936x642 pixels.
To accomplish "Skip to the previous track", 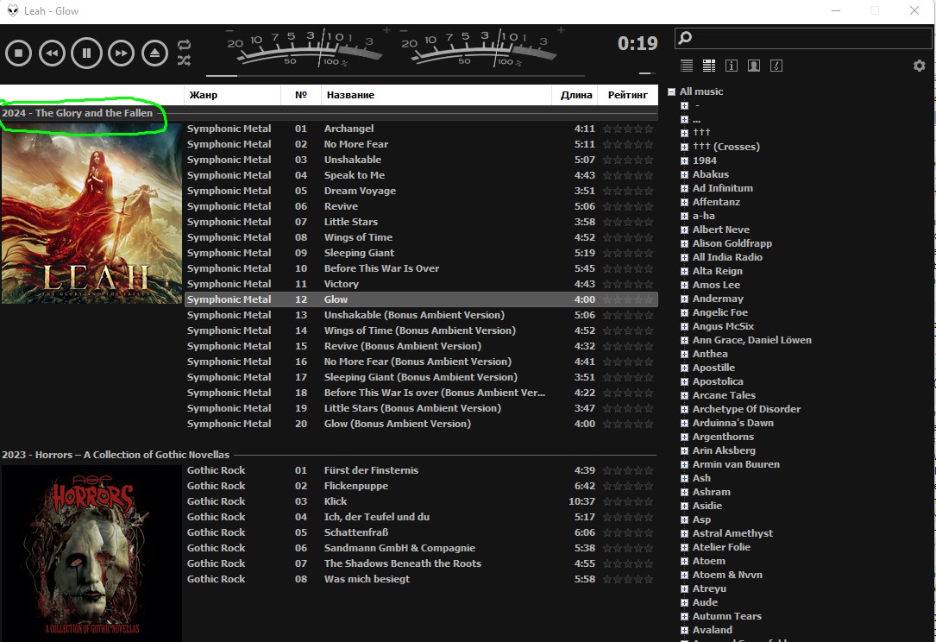I will click(52, 53).
